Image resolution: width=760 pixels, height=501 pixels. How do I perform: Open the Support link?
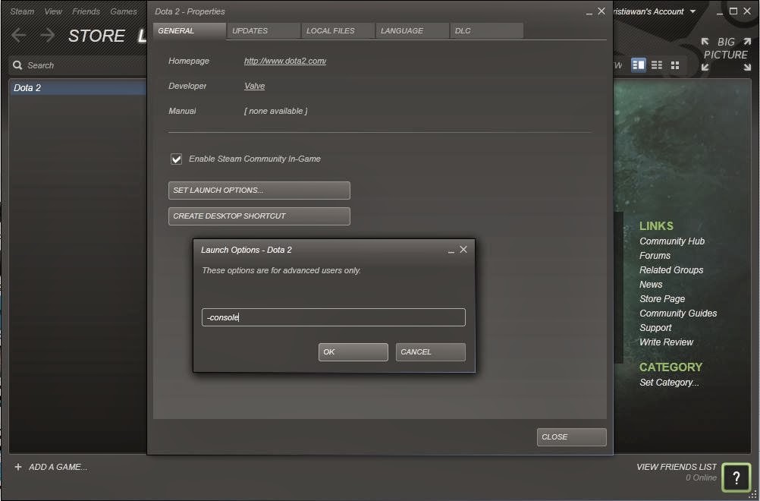[655, 328]
